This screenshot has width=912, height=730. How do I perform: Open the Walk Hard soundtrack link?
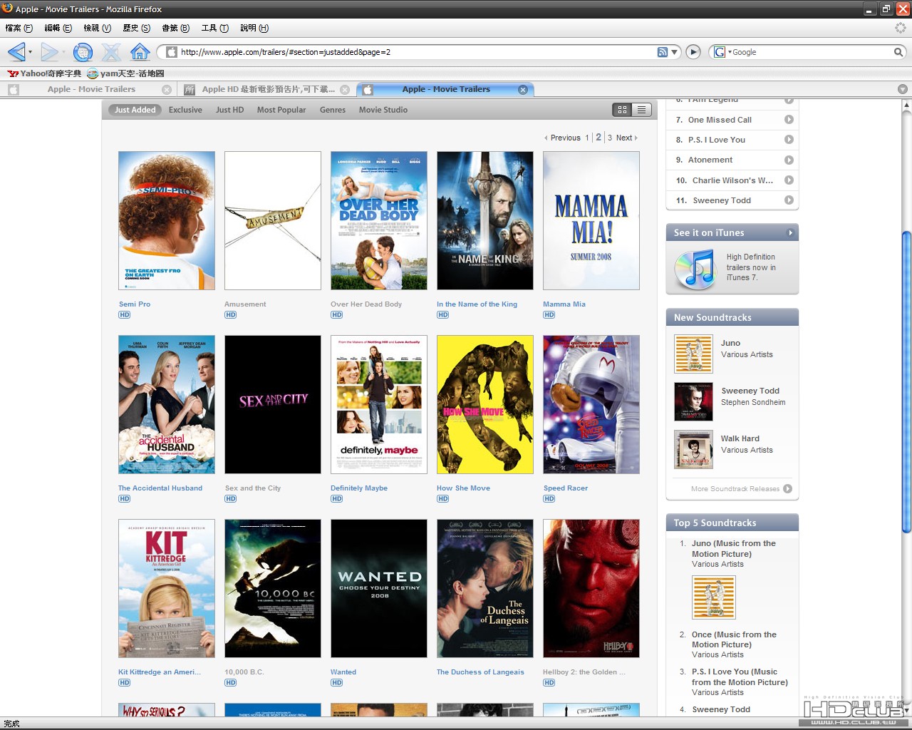click(740, 438)
